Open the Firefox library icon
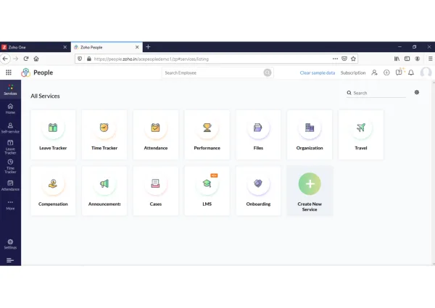 click(397, 59)
